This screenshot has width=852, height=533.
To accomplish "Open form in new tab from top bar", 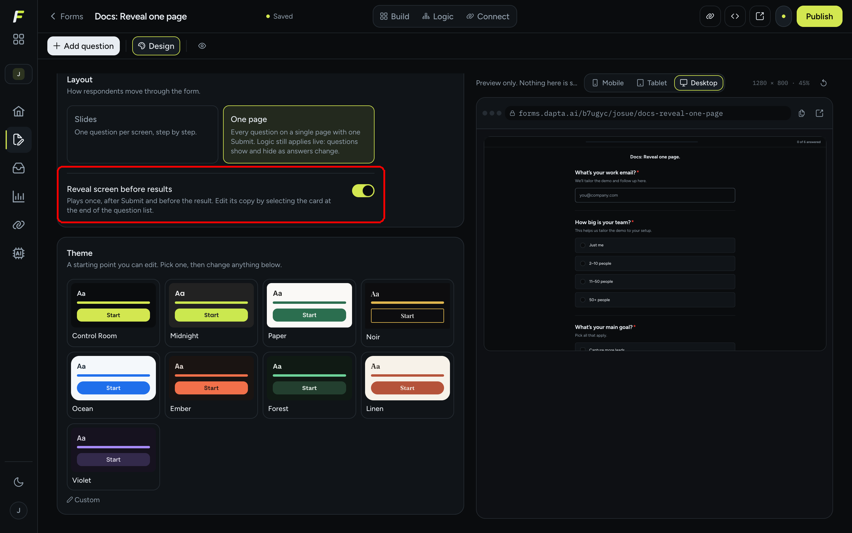I will point(760,16).
